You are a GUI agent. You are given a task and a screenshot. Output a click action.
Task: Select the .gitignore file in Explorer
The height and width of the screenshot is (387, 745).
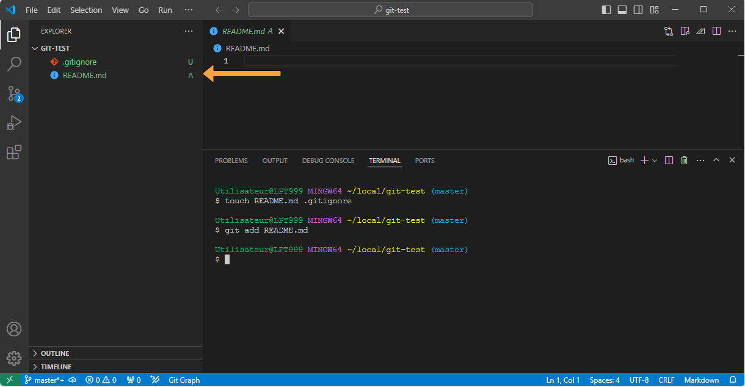[x=79, y=62]
